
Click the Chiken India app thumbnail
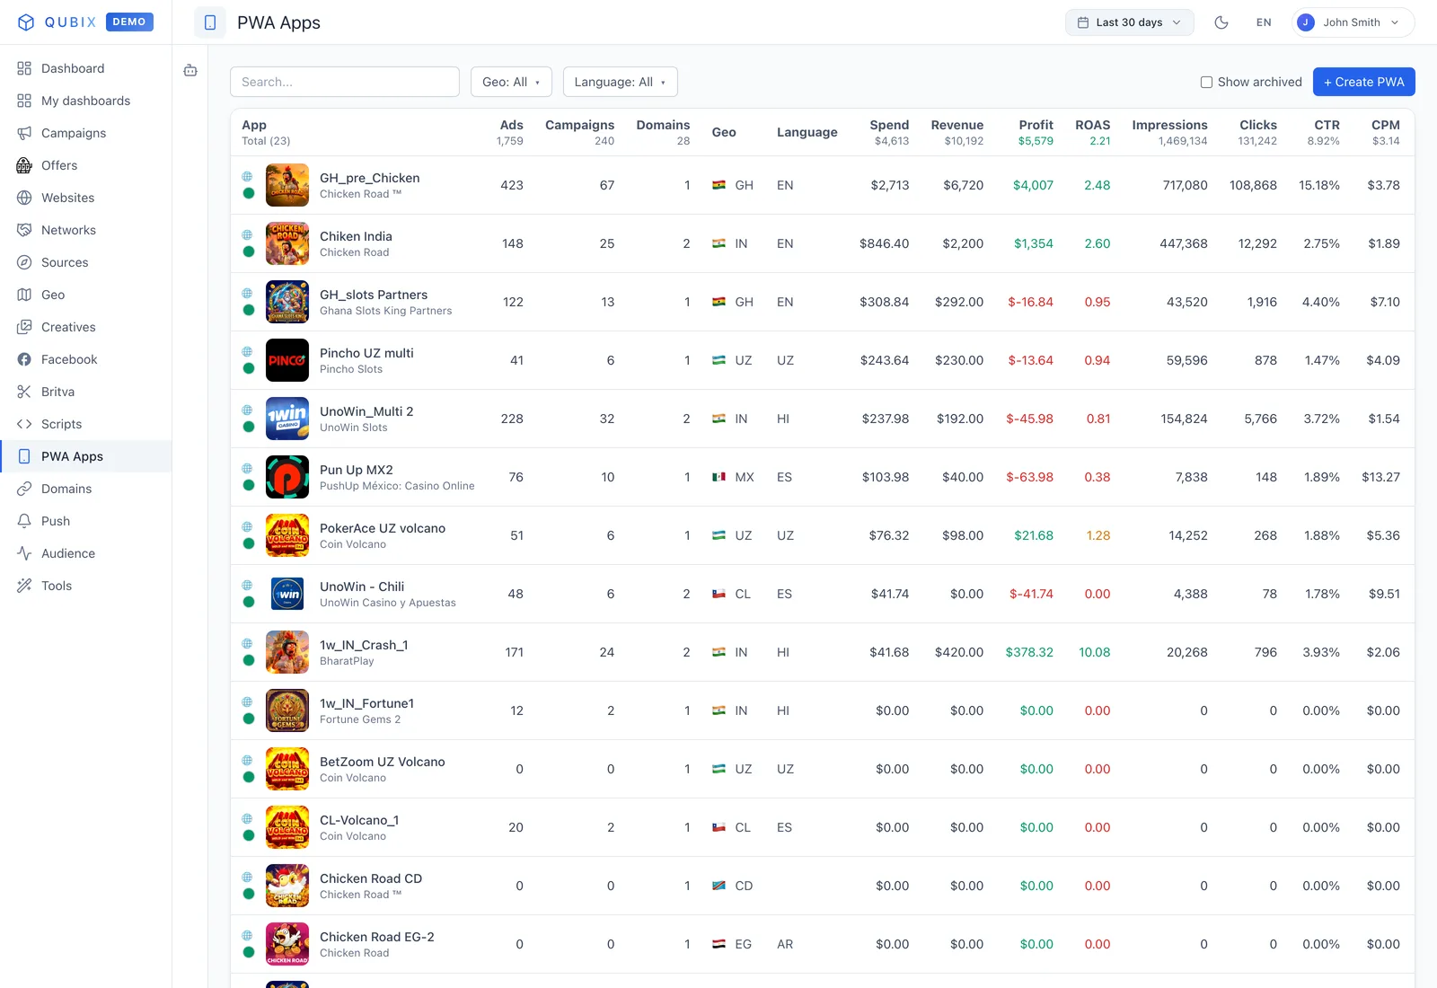pos(287,243)
